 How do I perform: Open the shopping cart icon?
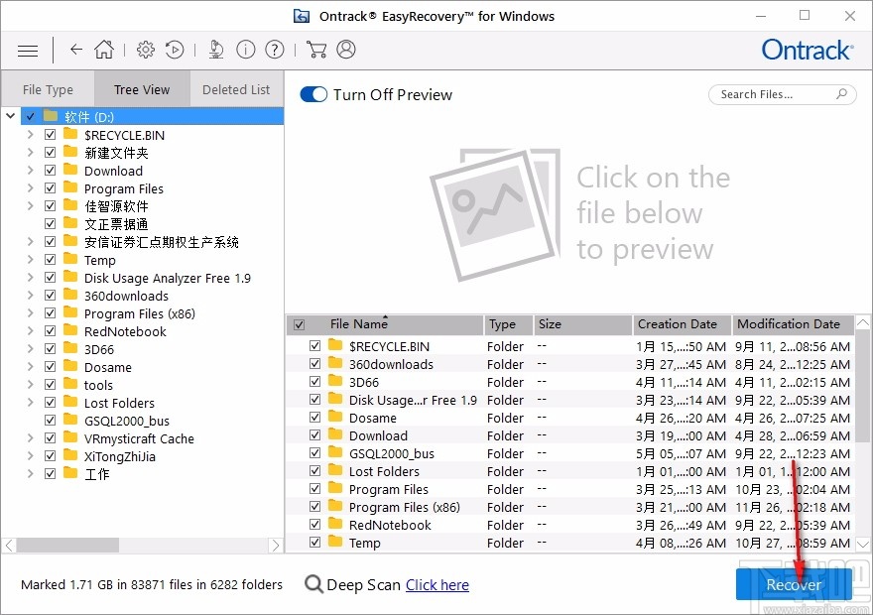coord(316,50)
